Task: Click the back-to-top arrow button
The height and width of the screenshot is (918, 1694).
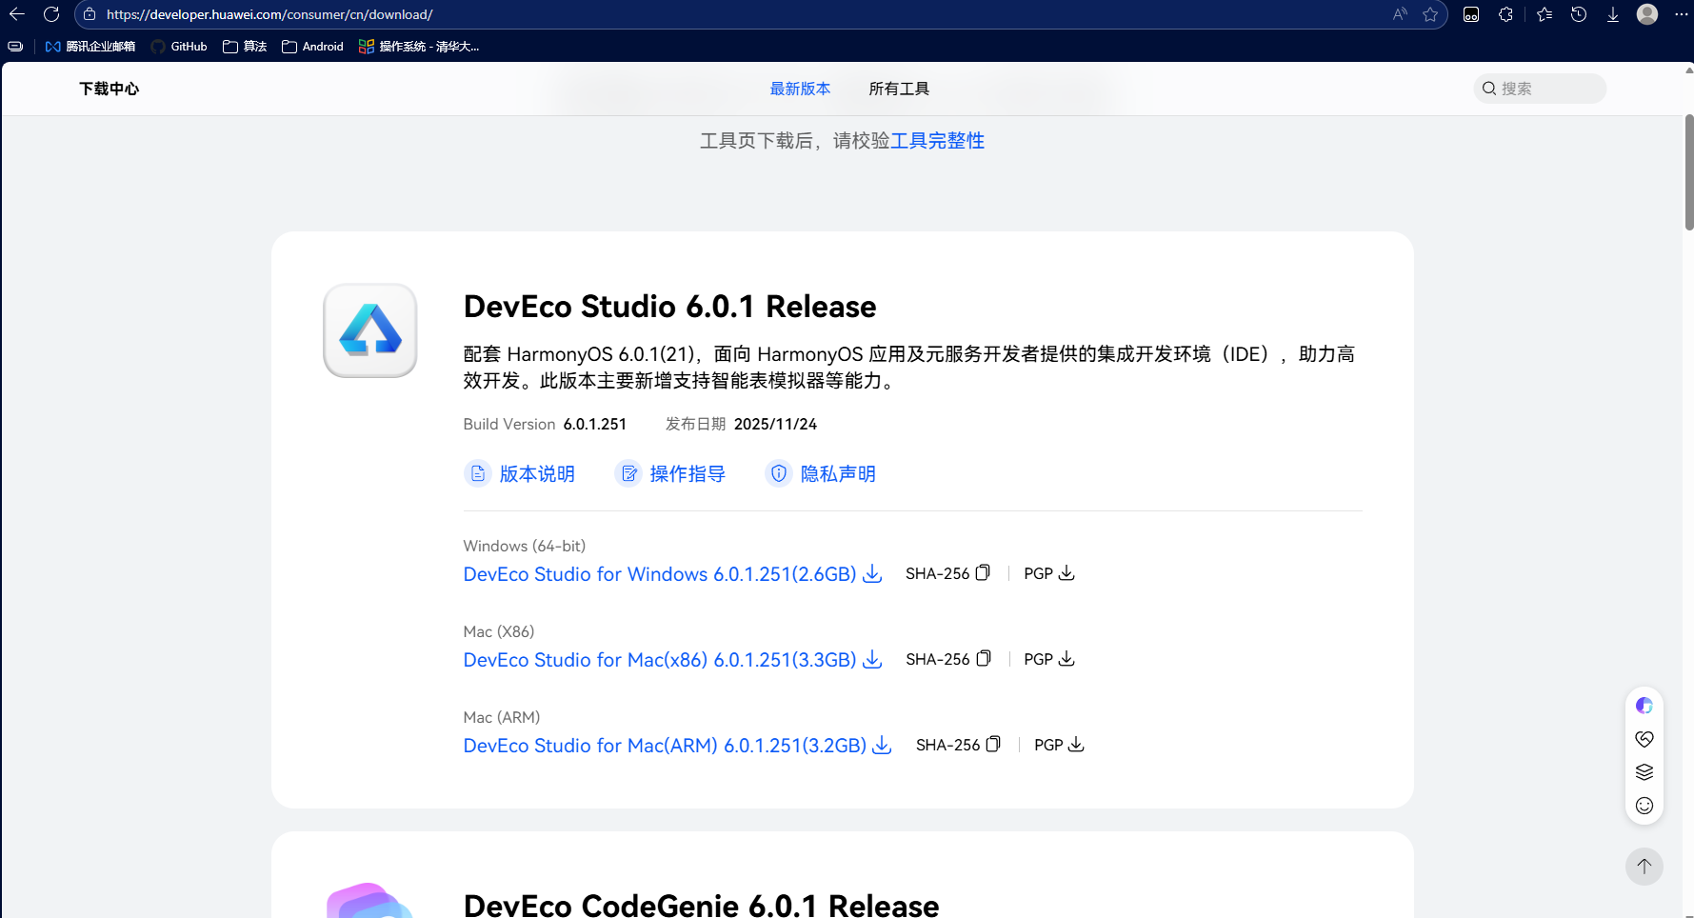Action: click(x=1644, y=867)
